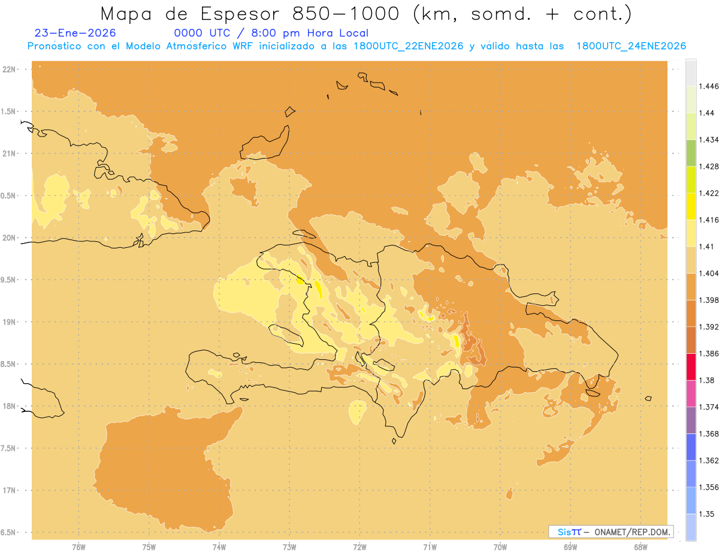Pick the purple swatch between 1.368 and 1.374
Viewport: 719px width, 555px height.
click(691, 420)
